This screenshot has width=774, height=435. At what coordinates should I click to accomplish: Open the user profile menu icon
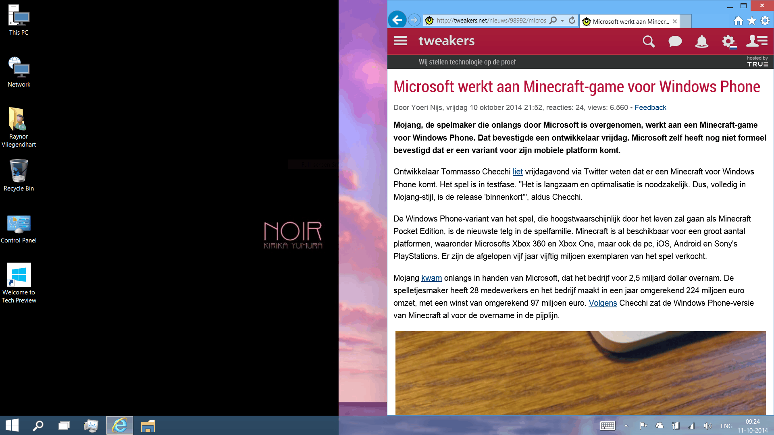757,41
